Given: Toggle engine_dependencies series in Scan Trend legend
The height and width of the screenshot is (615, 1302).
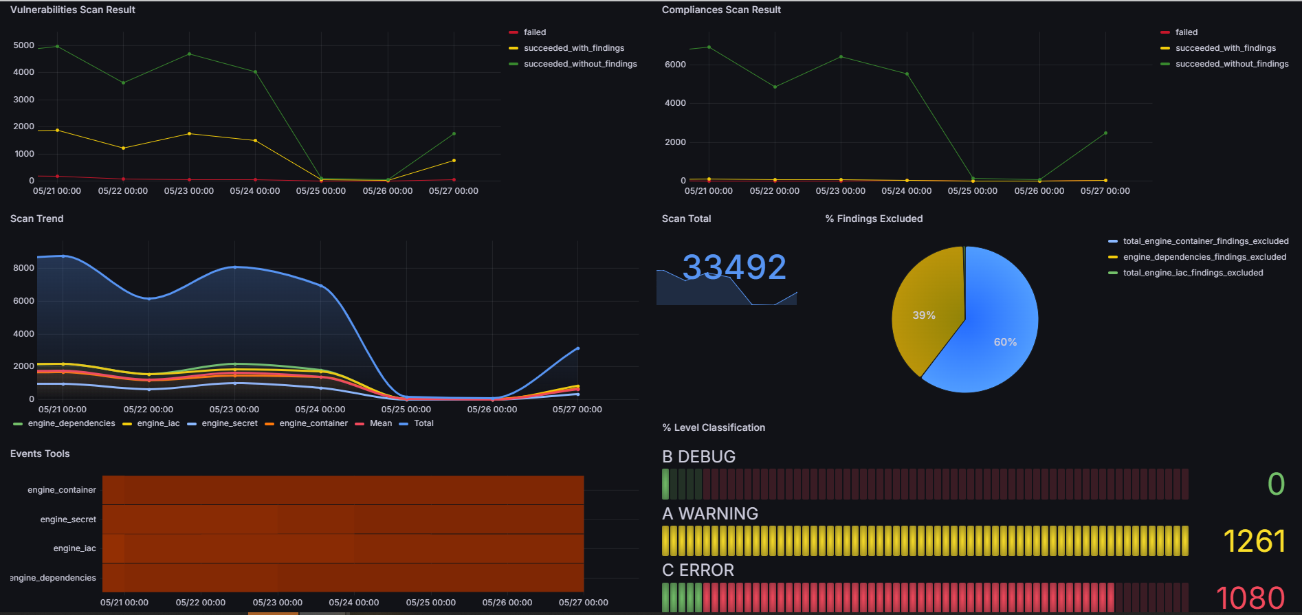Looking at the screenshot, I should (x=71, y=423).
